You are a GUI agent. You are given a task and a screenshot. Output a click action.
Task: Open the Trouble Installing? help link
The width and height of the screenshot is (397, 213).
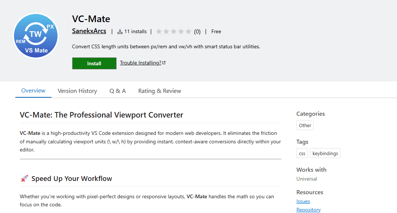click(140, 63)
